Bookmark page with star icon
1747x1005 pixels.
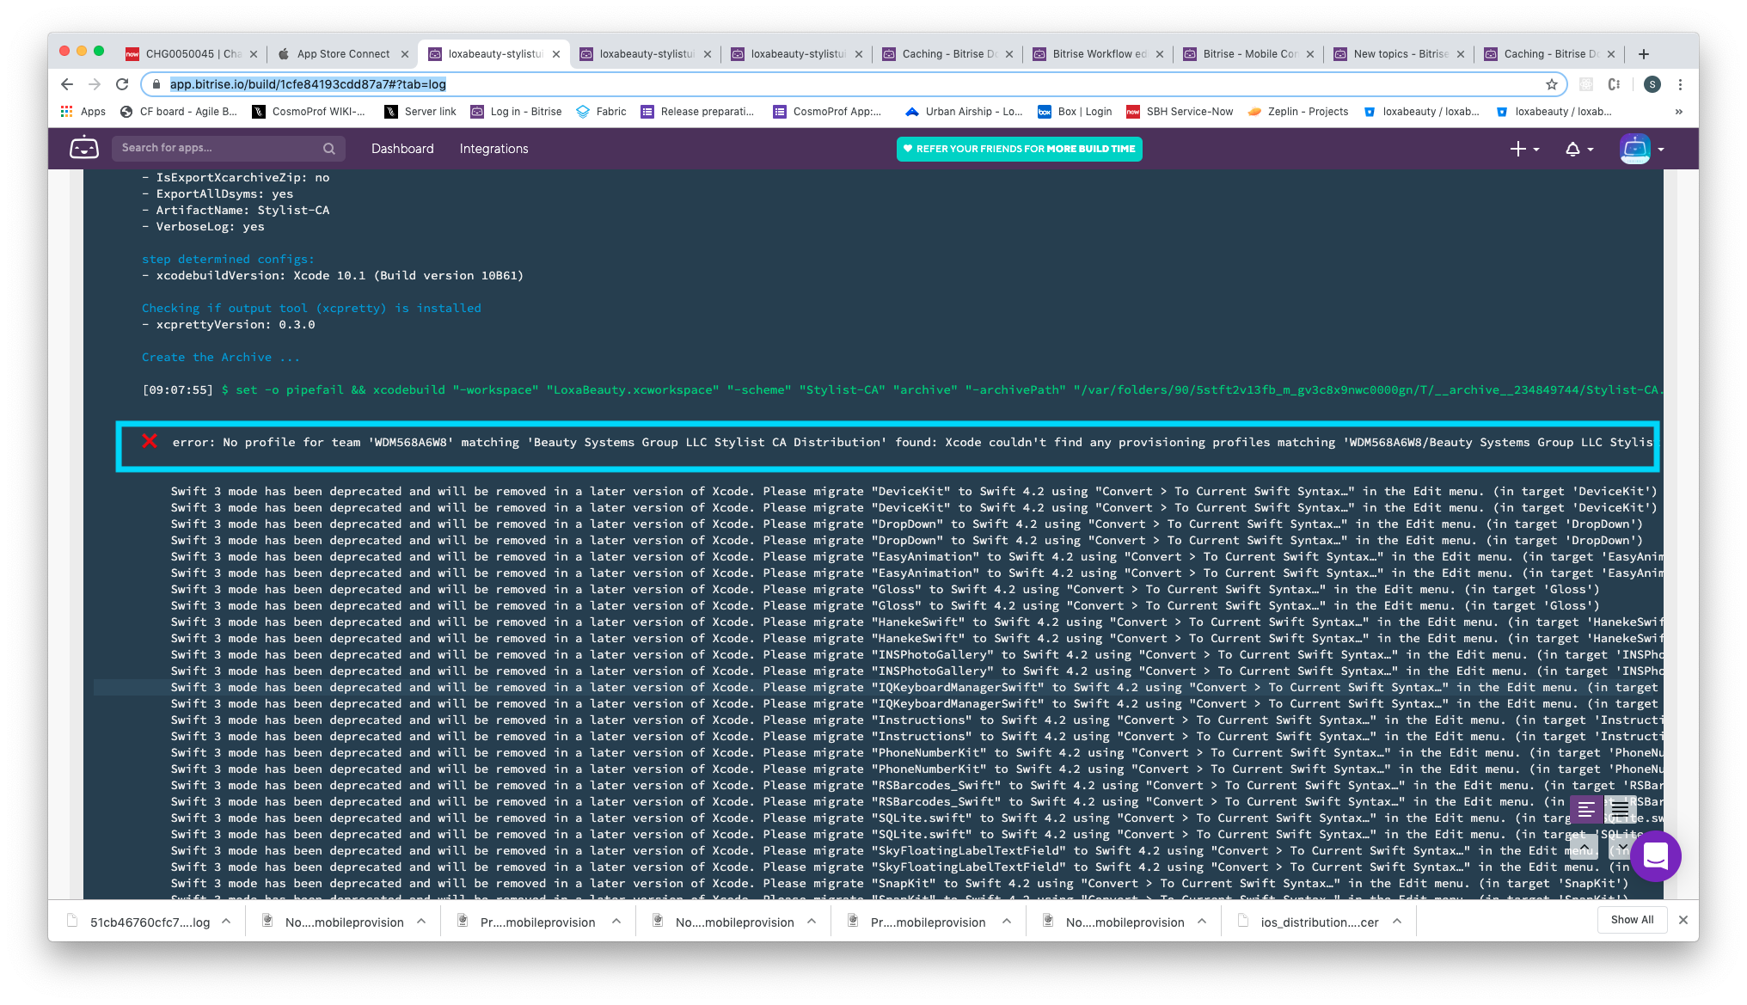1551,84
